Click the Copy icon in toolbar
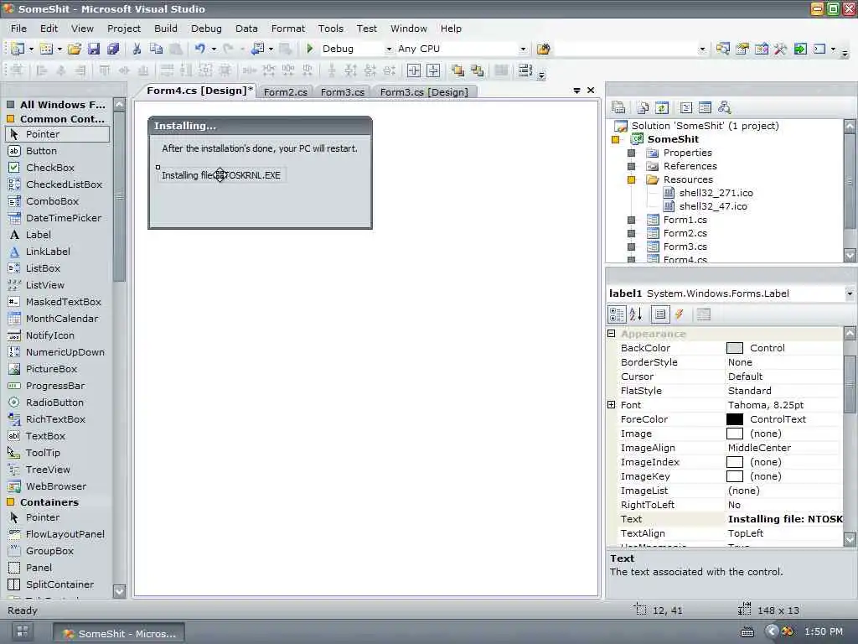The width and height of the screenshot is (858, 644). tap(156, 49)
